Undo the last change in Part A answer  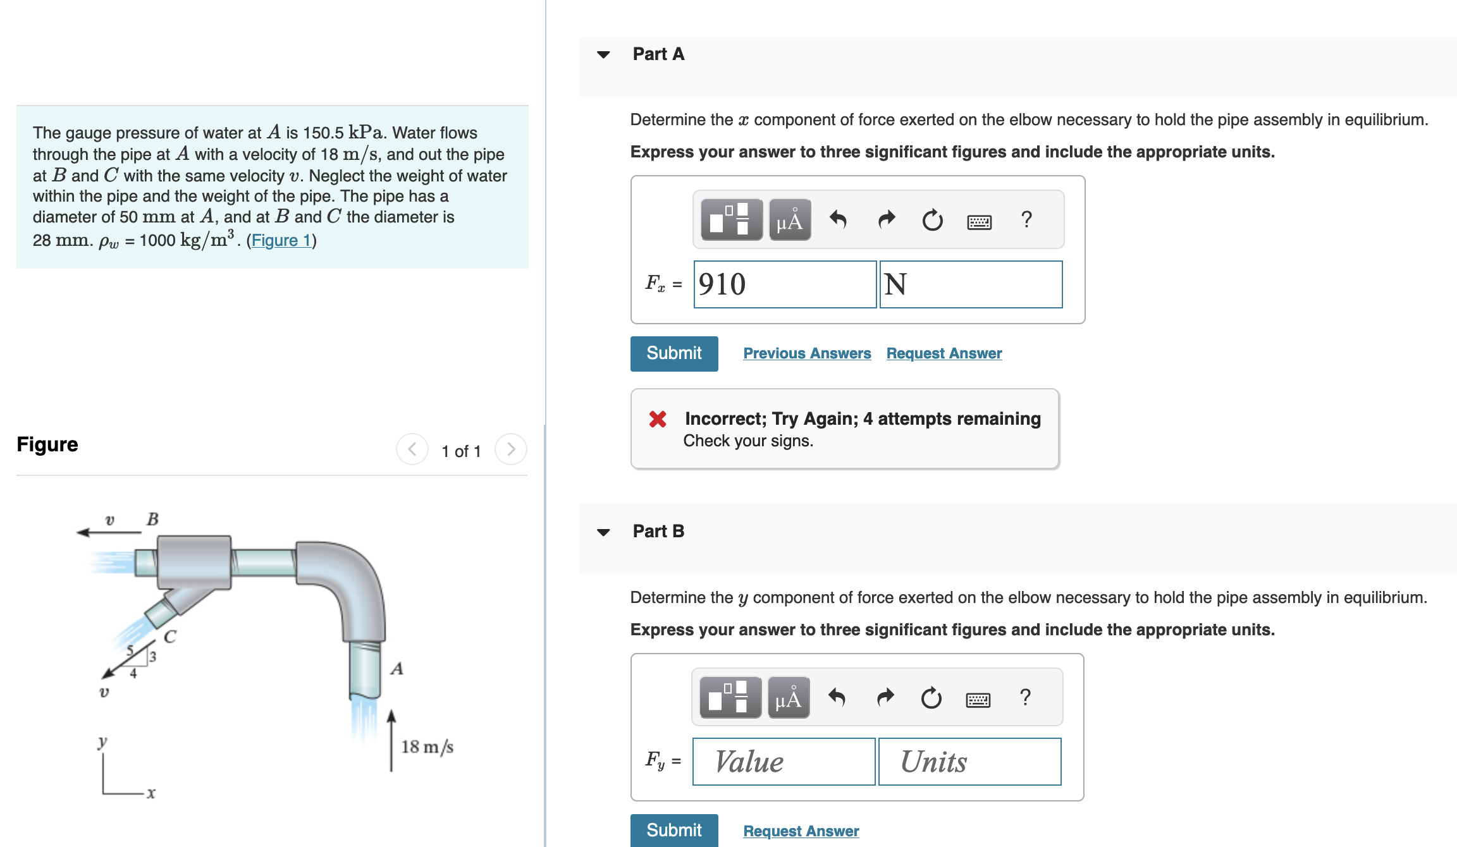[839, 219]
